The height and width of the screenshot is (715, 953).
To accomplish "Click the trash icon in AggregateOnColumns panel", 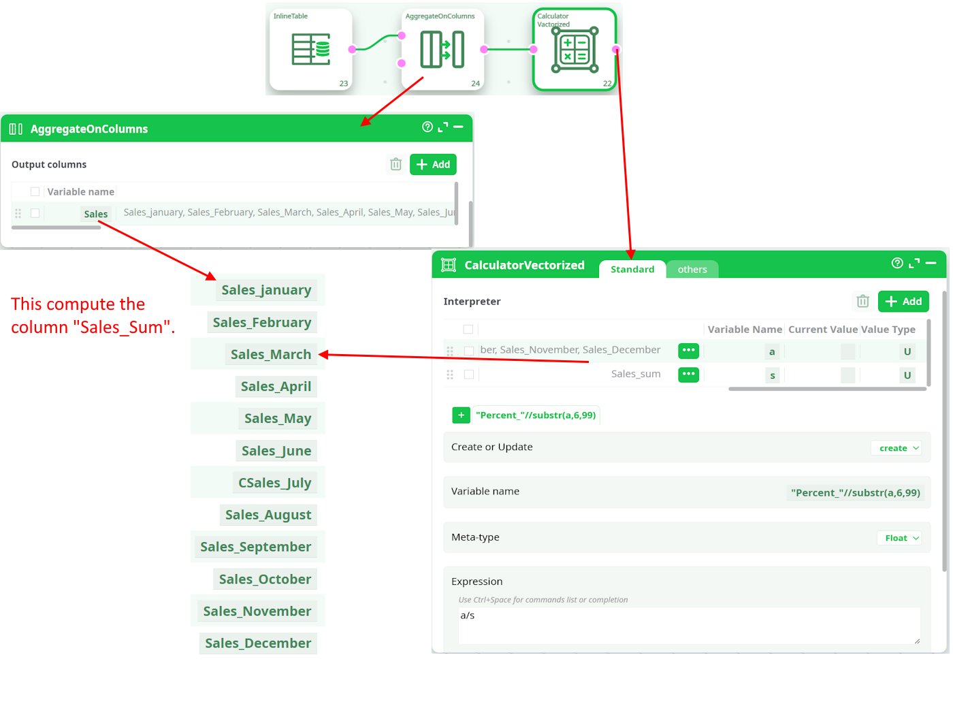I will pos(395,164).
